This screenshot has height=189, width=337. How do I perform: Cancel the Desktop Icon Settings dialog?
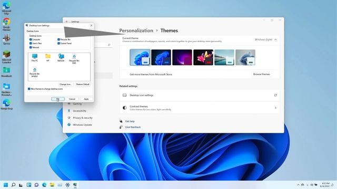click(x=72, y=99)
